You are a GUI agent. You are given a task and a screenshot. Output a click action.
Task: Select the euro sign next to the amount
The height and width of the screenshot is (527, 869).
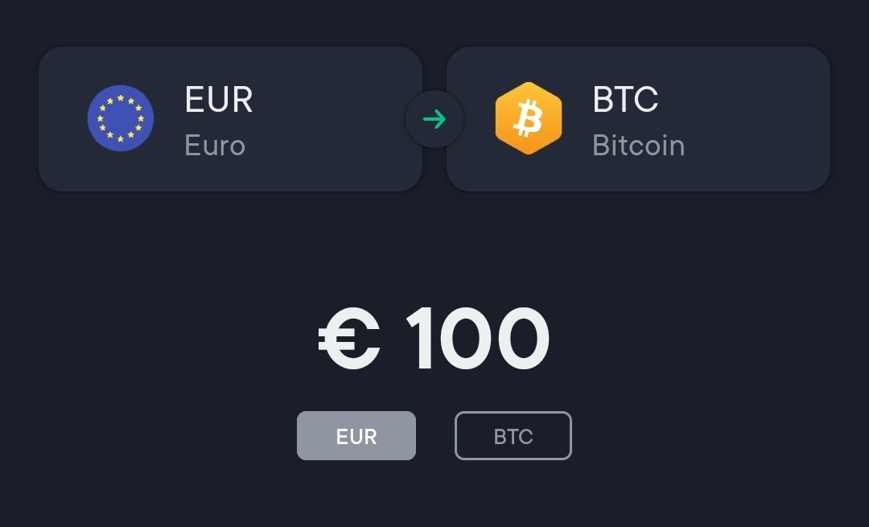[x=349, y=338]
